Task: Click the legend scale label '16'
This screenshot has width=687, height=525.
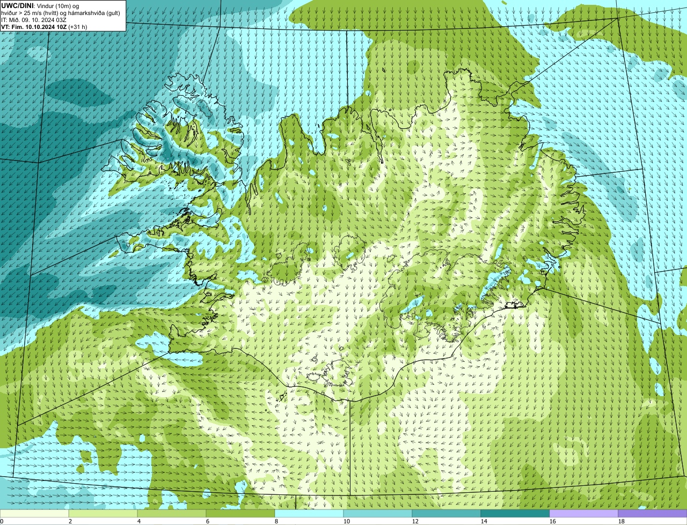Action: 553,521
